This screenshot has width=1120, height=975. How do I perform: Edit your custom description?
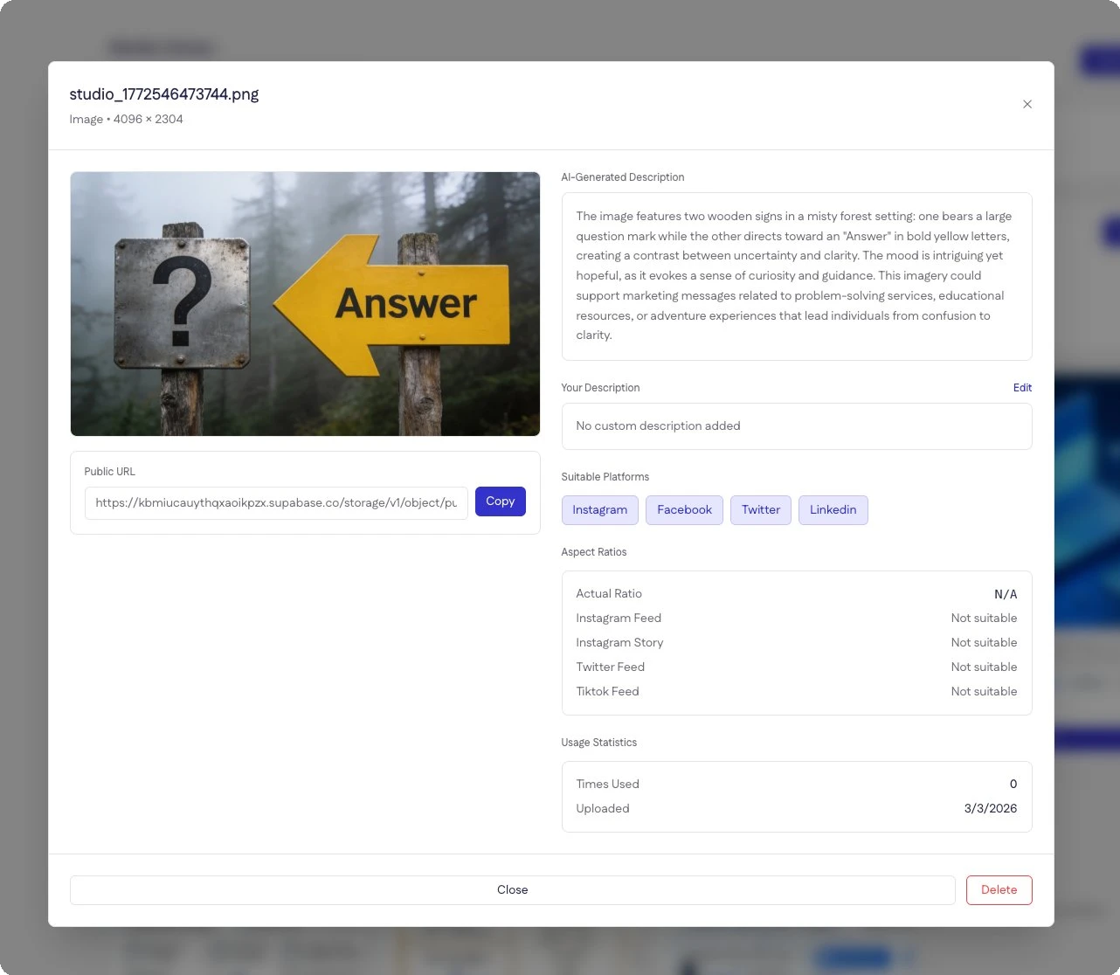1021,387
